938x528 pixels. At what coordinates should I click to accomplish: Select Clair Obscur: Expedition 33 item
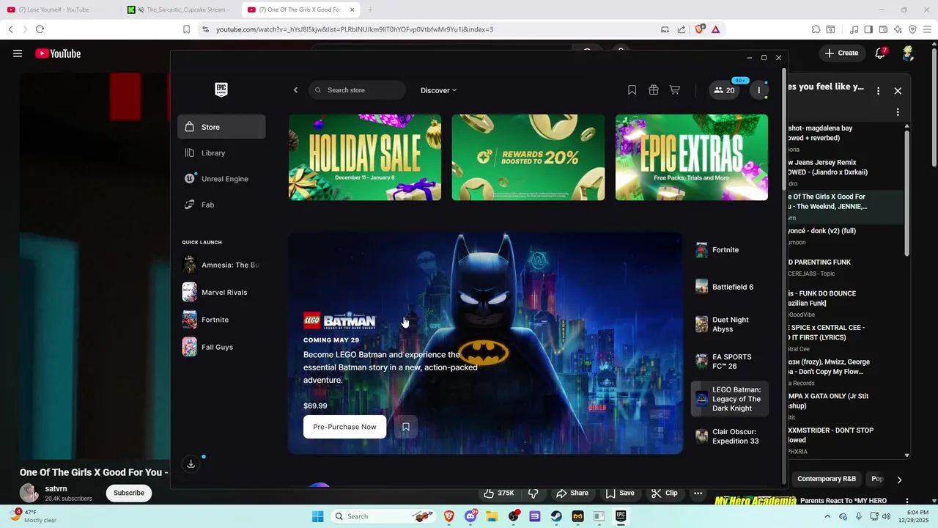[x=730, y=436]
